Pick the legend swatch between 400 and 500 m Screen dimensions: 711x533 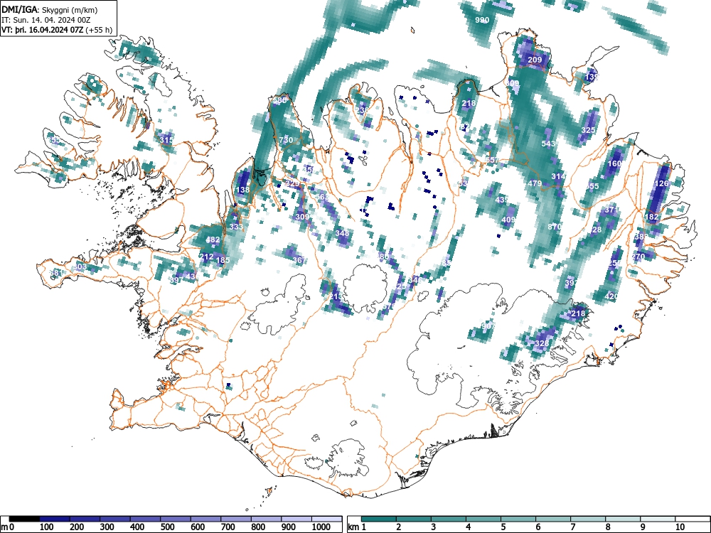145,519
